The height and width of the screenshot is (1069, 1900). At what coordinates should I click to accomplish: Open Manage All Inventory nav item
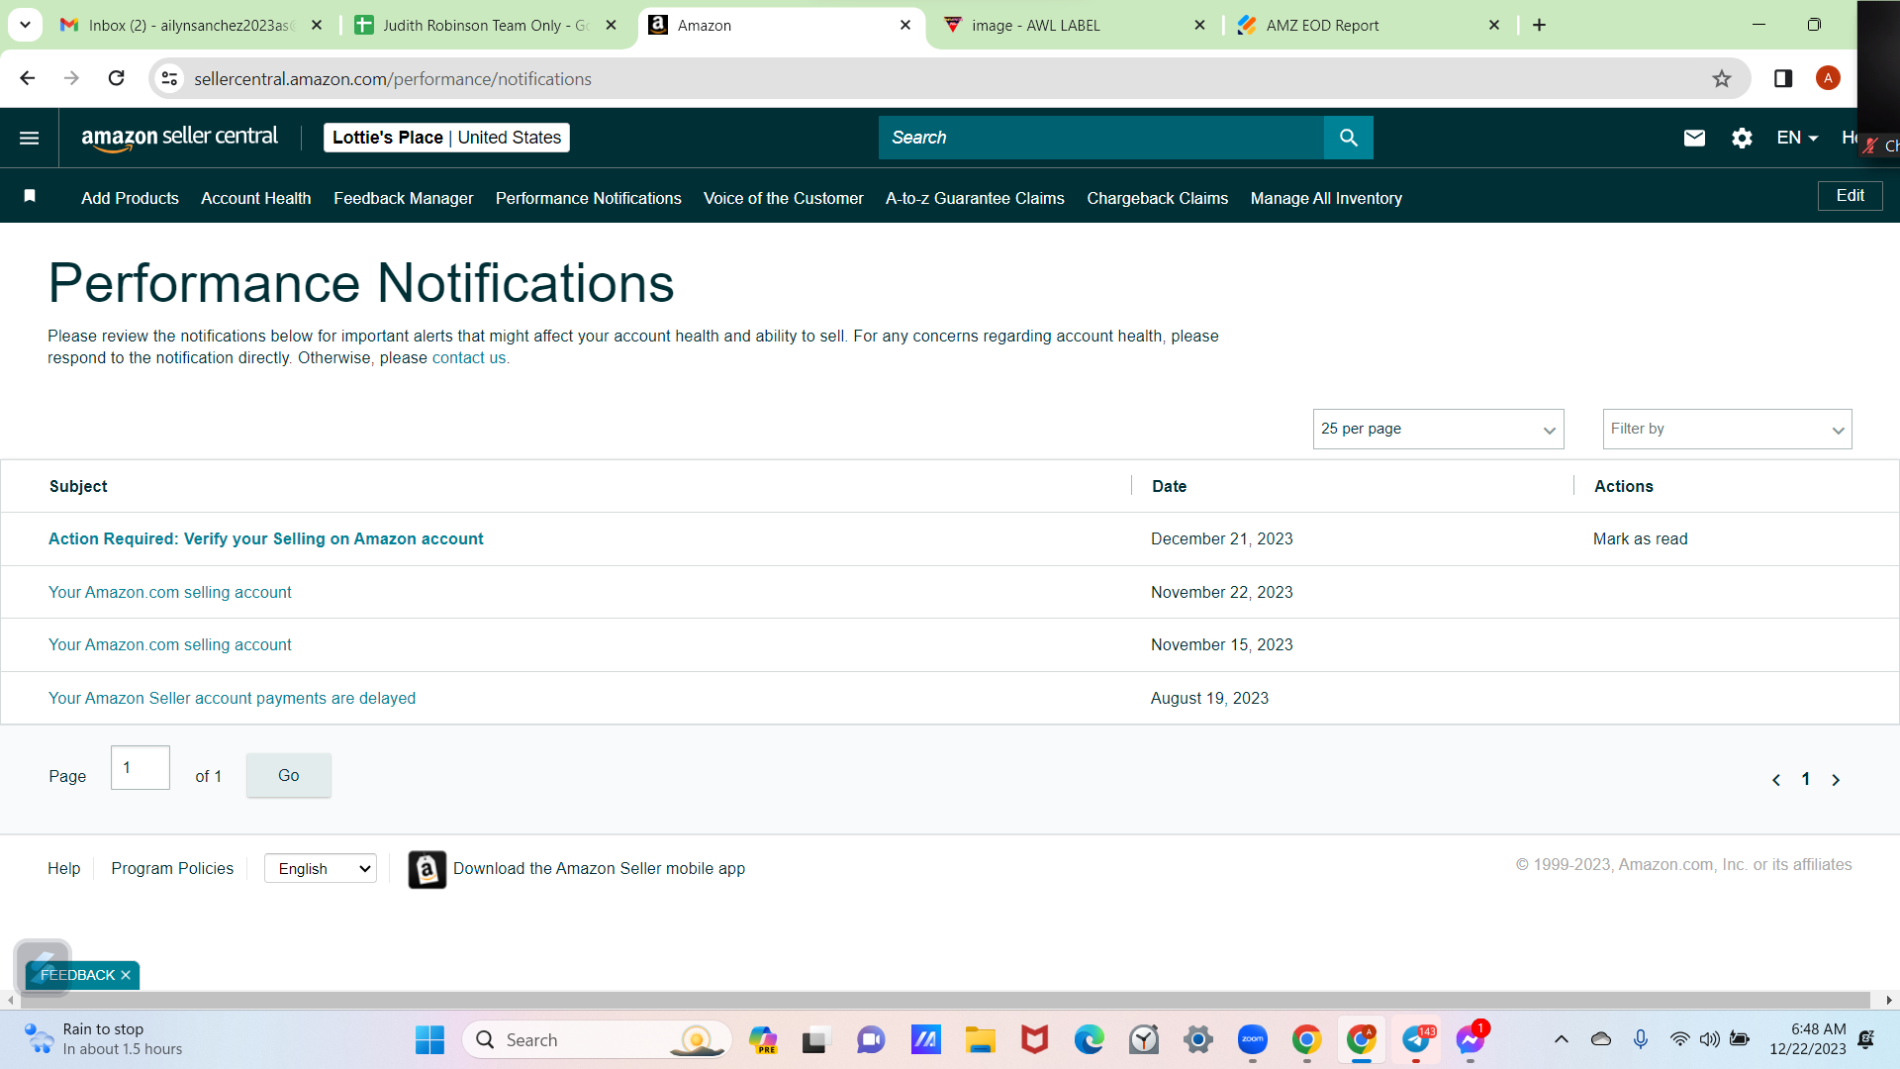click(1326, 198)
